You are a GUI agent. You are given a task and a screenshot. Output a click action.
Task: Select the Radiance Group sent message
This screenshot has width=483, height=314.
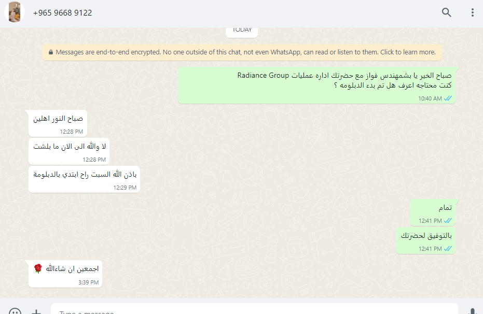point(316,85)
